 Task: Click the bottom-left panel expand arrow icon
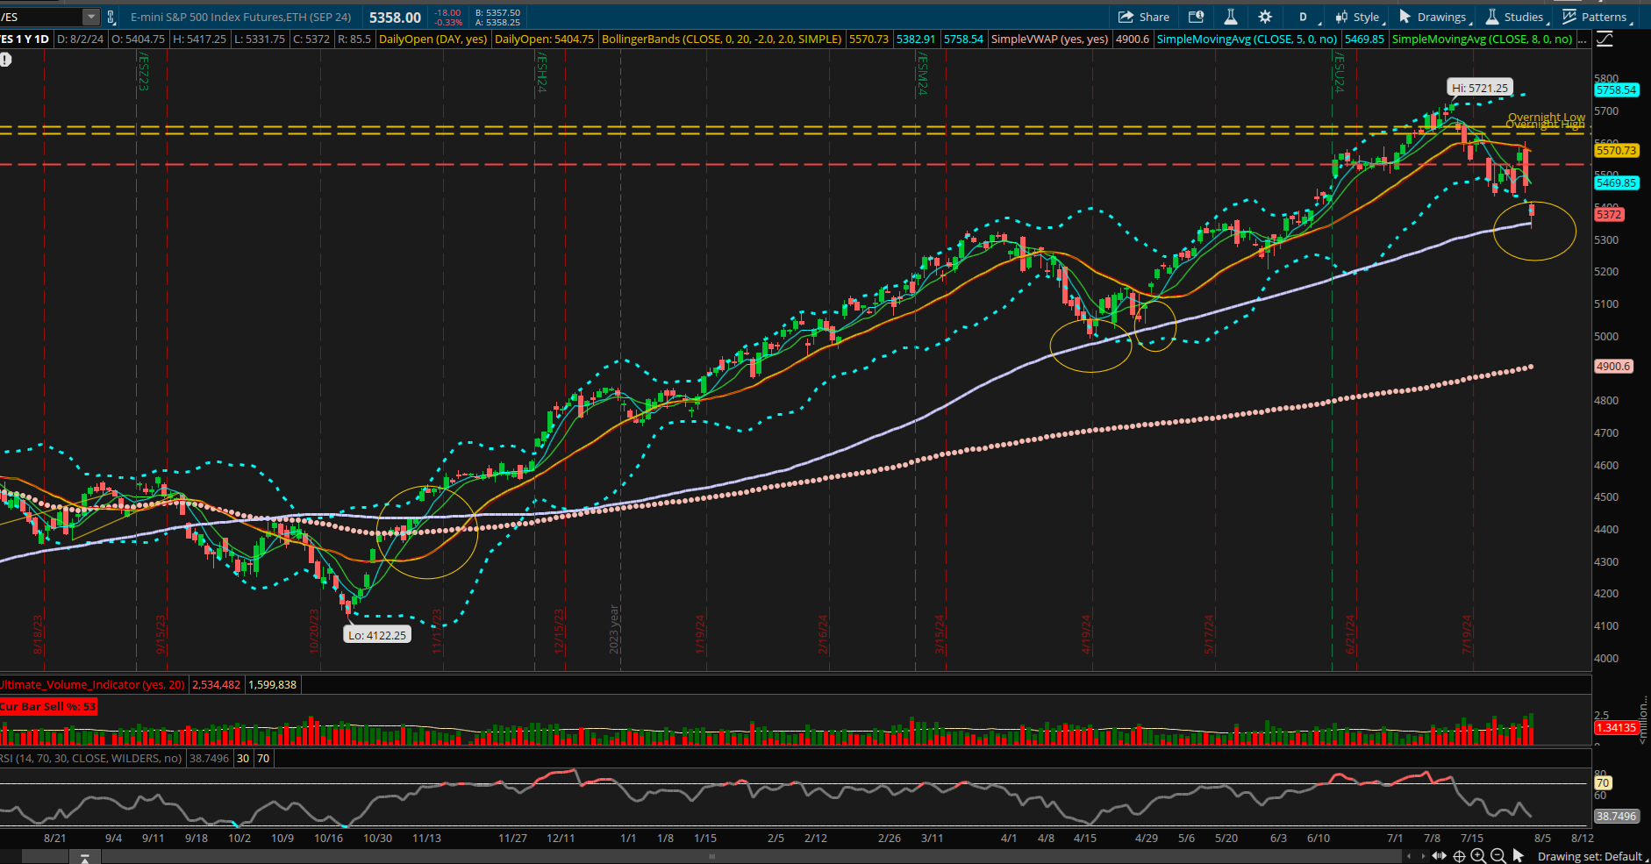click(x=85, y=857)
